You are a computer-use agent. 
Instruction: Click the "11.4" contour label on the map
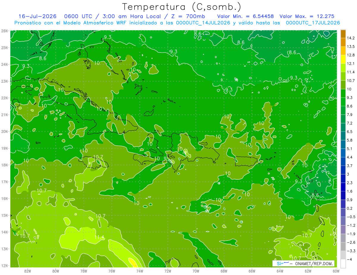pos(99,237)
